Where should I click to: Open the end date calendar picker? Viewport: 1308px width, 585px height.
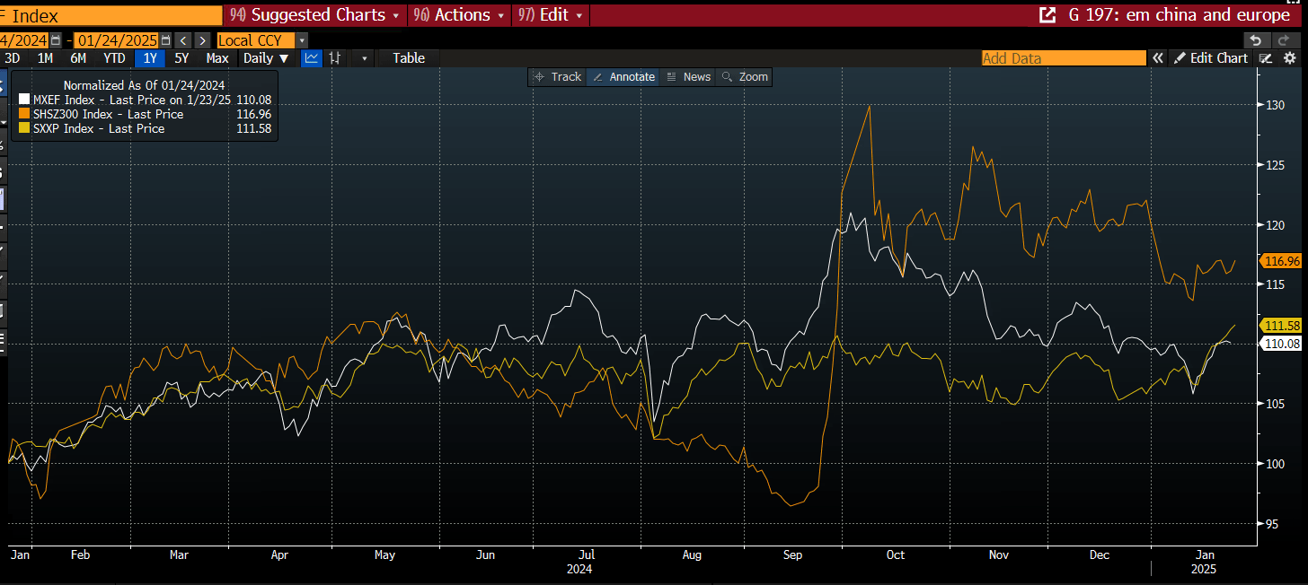(166, 40)
